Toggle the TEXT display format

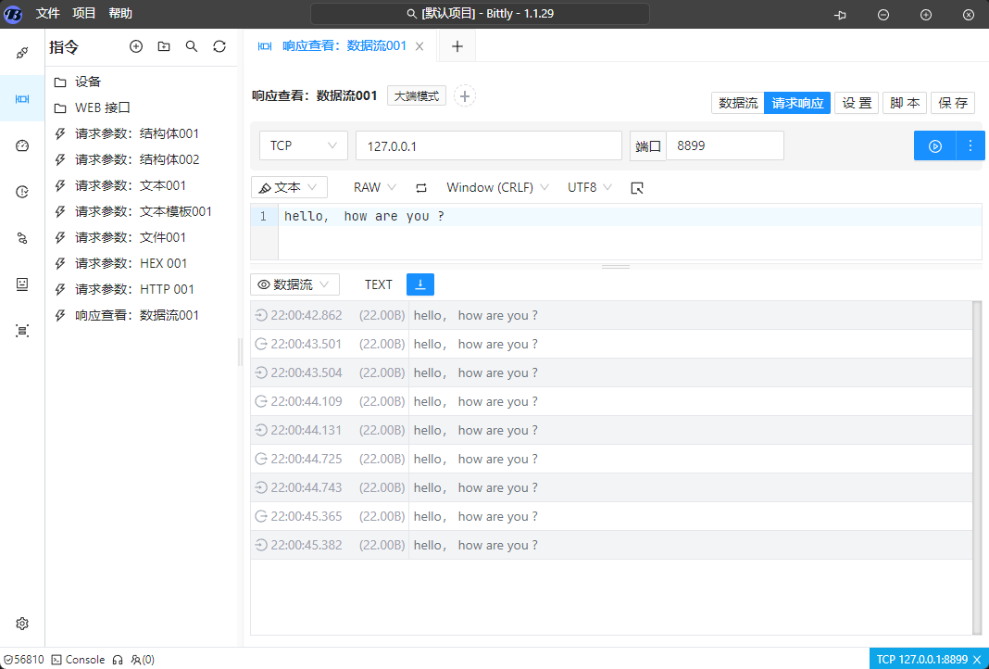click(378, 284)
